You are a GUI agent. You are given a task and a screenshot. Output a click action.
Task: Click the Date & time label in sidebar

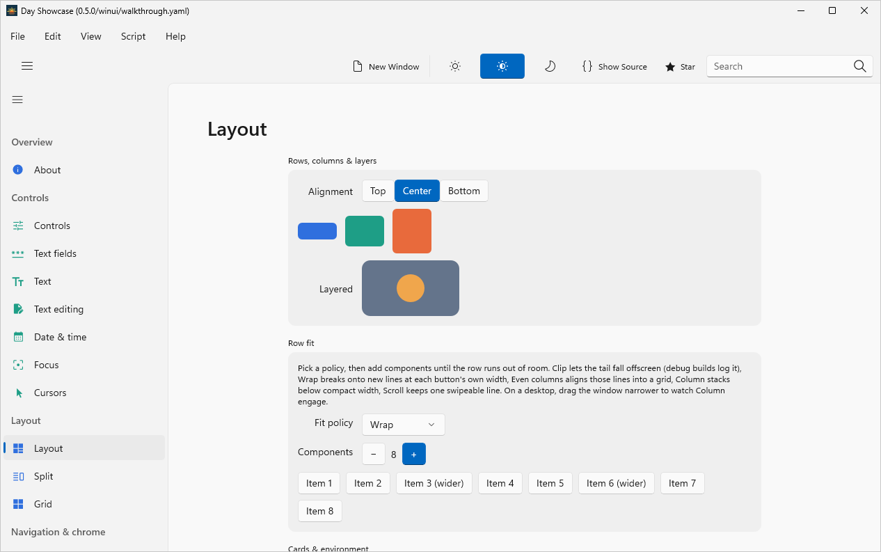[x=61, y=337]
